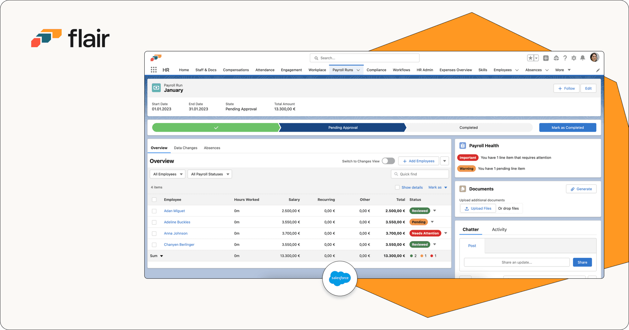This screenshot has width=629, height=330.
Task: Open user profile avatar
Action: click(594, 57)
